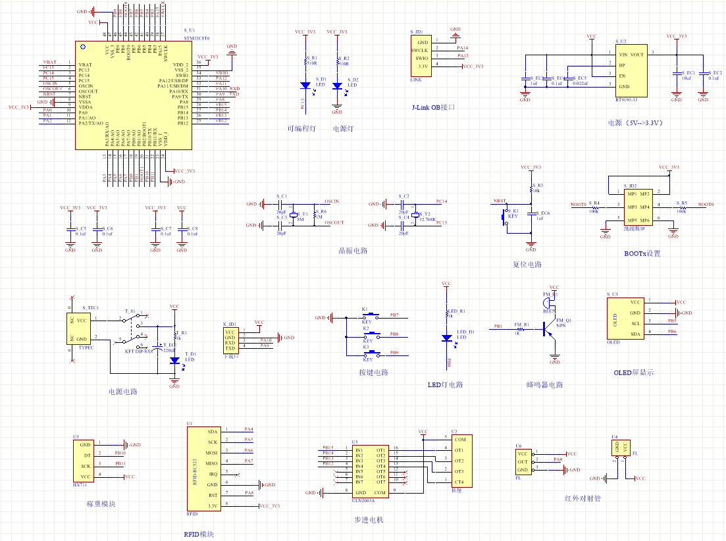Select the ULN2003A stepper driver chip

click(370, 472)
